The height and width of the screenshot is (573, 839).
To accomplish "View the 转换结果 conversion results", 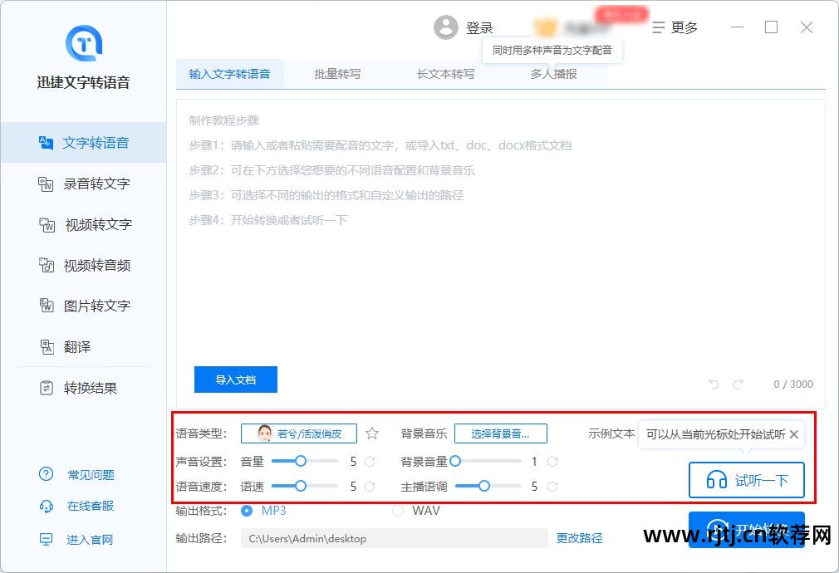I will 86,387.
